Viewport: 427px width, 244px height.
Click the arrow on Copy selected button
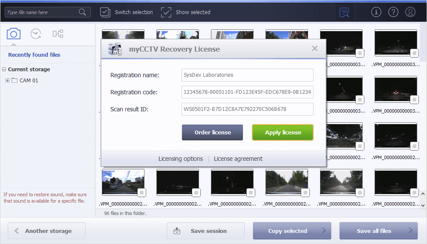point(324,231)
